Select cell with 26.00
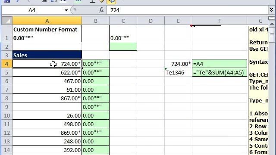 pos(47,115)
